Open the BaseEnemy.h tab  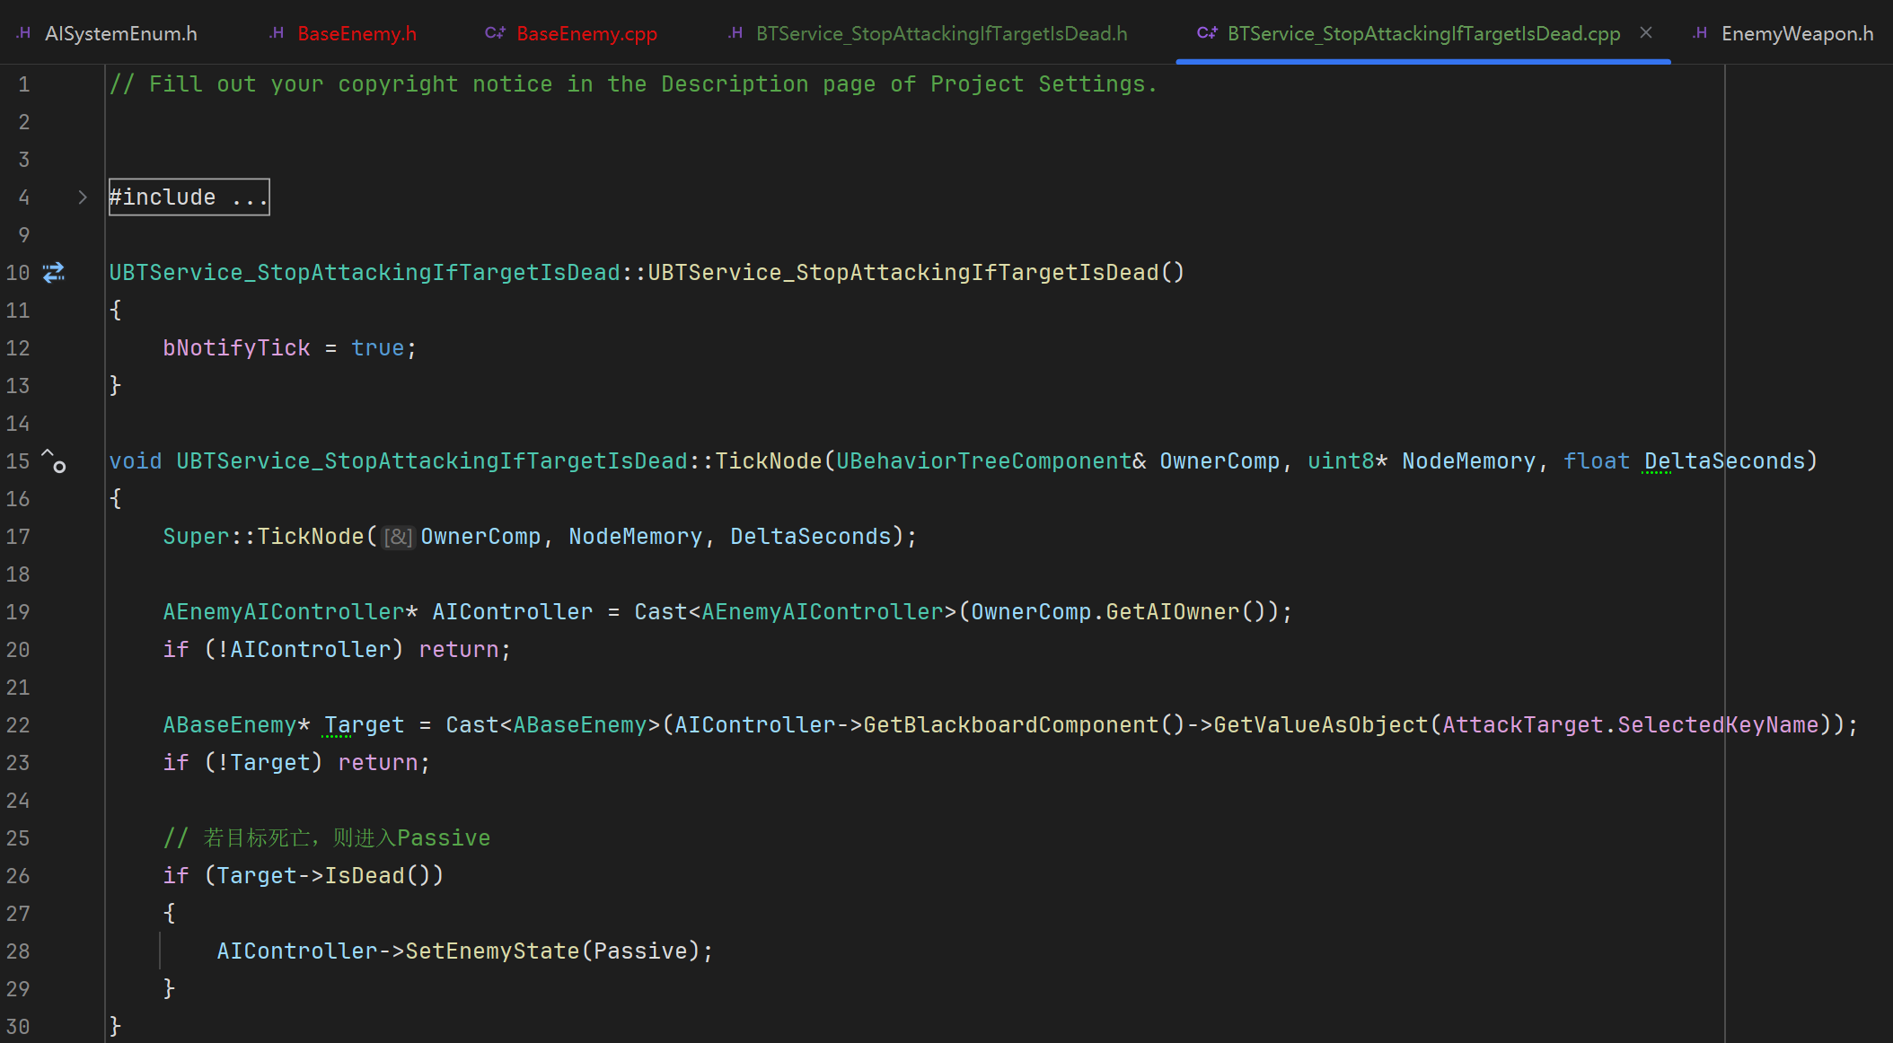click(357, 34)
